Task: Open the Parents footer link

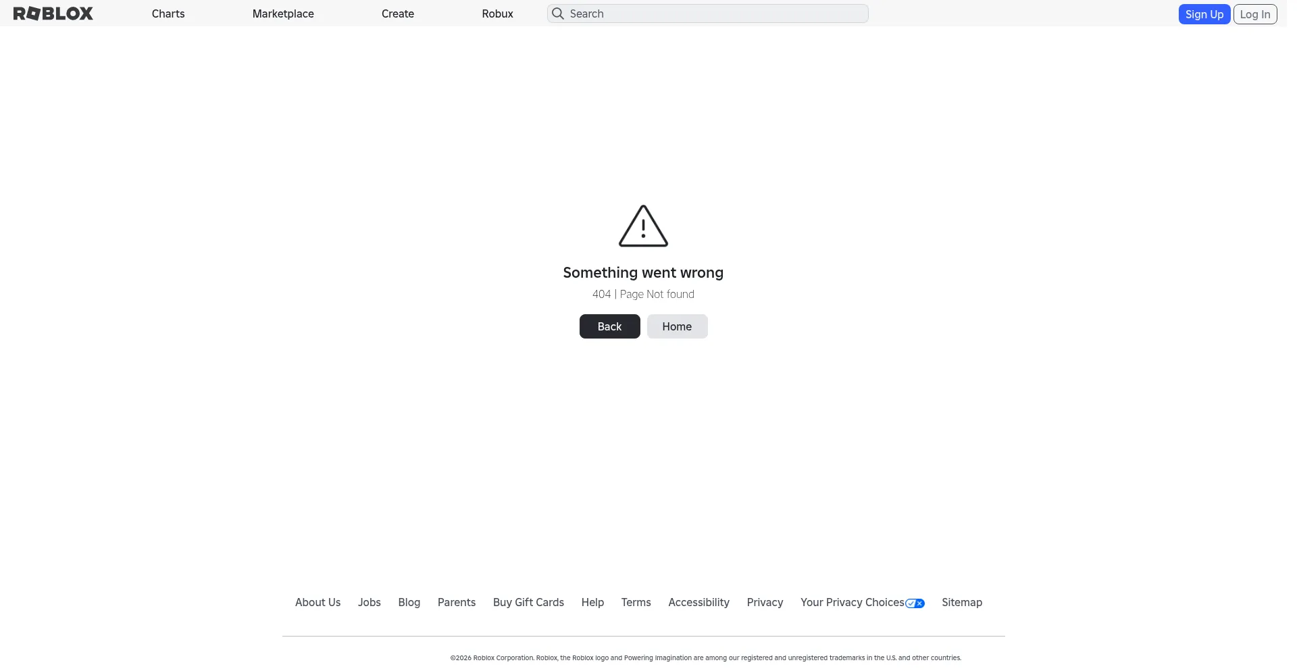Action: pyautogui.click(x=457, y=602)
